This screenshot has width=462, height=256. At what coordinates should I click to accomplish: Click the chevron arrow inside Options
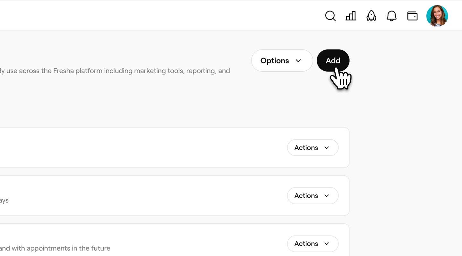coord(298,61)
